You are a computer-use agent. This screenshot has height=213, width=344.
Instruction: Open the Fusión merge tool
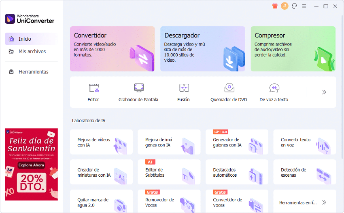[x=184, y=92]
